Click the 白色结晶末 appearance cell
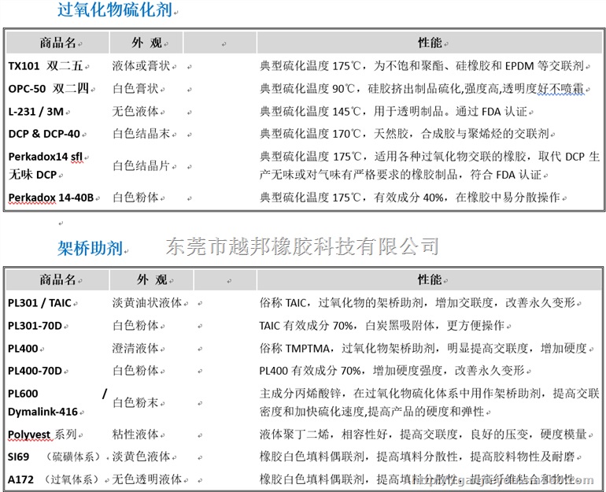606x492 pixels. coord(142,134)
